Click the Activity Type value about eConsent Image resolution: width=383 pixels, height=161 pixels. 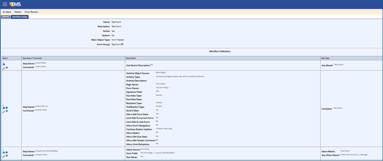click(180, 77)
